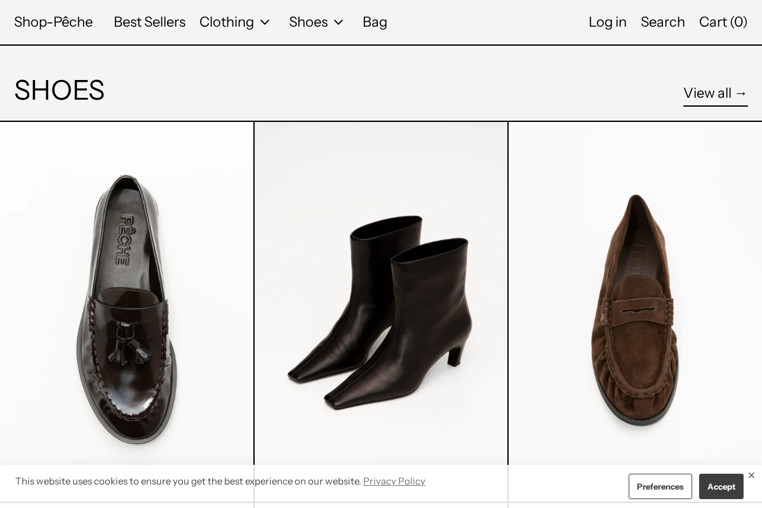
Task: Click the SHOES section heading
Action: coord(59,90)
